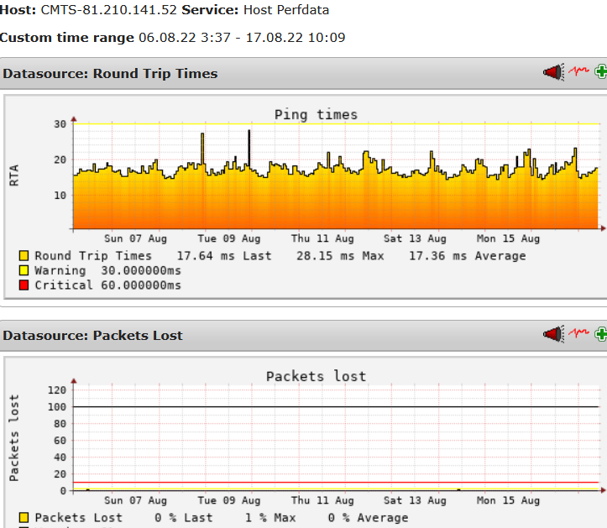Image resolution: width=607 pixels, height=528 pixels.
Task: Click the Ping times graph title
Action: point(316,114)
